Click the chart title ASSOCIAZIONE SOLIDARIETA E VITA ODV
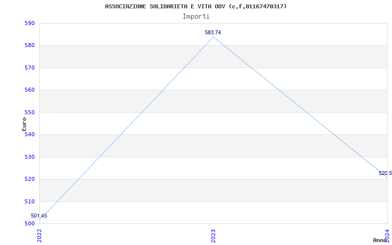Image resolution: width=392 pixels, height=245 pixels. point(196,6)
